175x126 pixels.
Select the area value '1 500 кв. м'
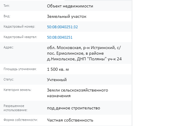tap(58, 69)
